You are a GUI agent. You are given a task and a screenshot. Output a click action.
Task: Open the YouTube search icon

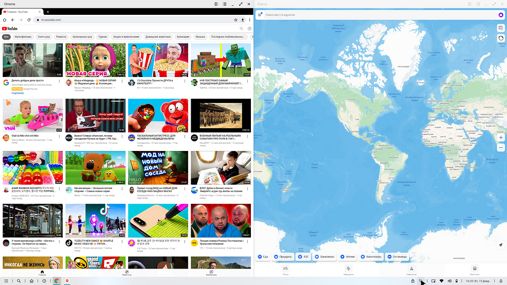click(241, 28)
